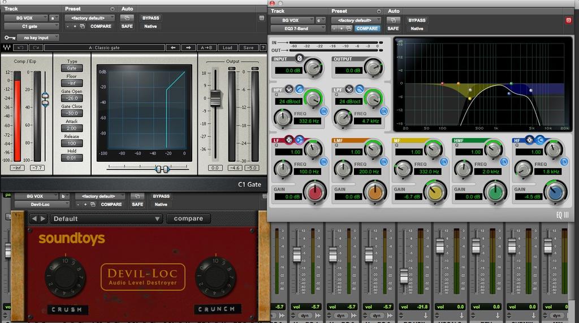
Task: Click the left arrow previous preset in C1 Gate
Action: coord(173,48)
